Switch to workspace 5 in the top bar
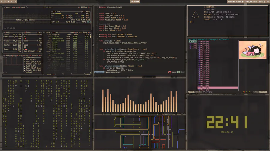 pos(15,2)
